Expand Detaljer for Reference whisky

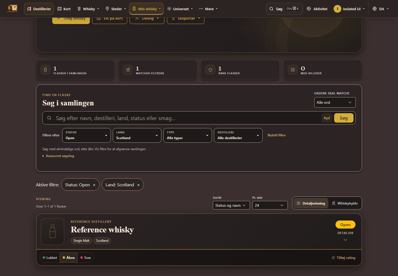345,236
